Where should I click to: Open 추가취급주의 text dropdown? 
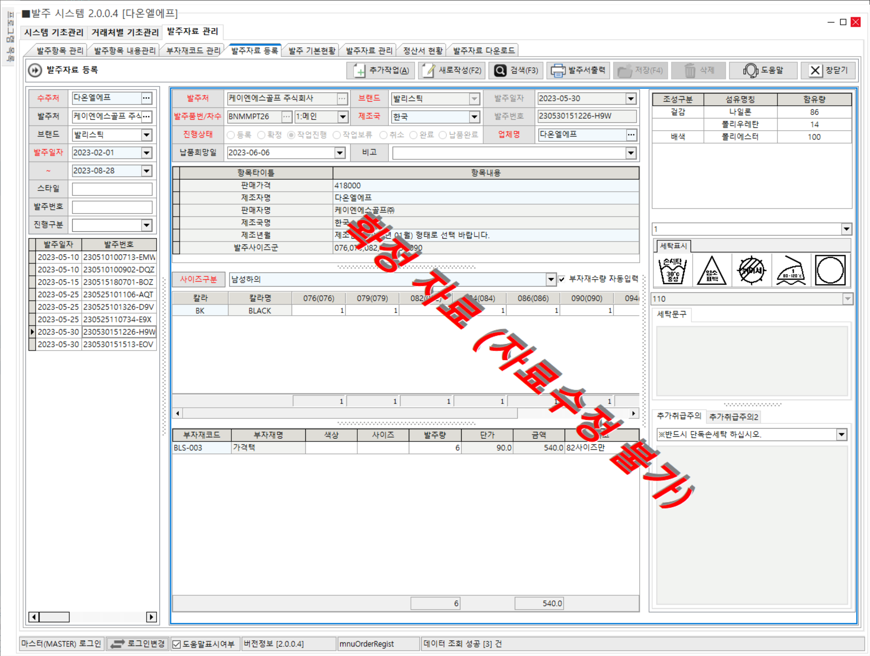pyautogui.click(x=841, y=435)
